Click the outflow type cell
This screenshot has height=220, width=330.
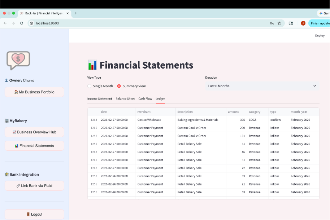pyautogui.click(x=279, y=120)
